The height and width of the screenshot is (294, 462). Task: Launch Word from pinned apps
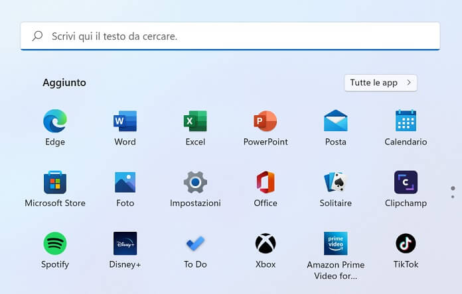pyautogui.click(x=125, y=121)
